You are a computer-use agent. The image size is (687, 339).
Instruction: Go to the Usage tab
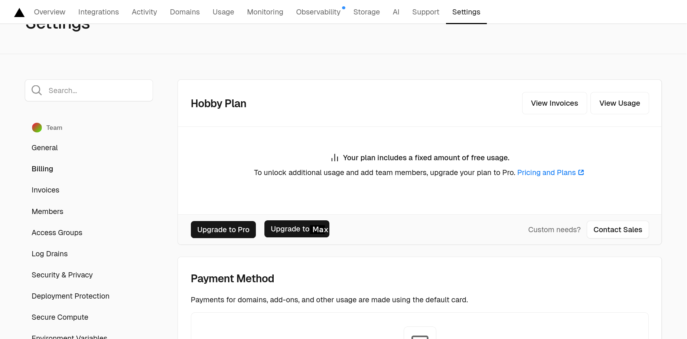click(223, 12)
